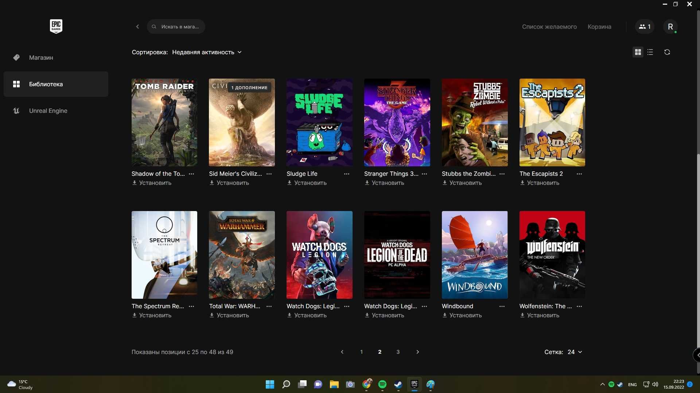The width and height of the screenshot is (700, 393).
Task: Open Stranger Things 3 cover art
Action: click(x=397, y=122)
